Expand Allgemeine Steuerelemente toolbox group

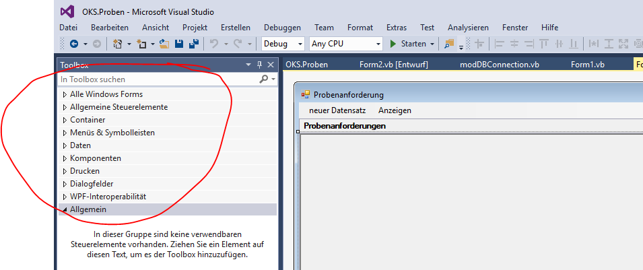65,107
